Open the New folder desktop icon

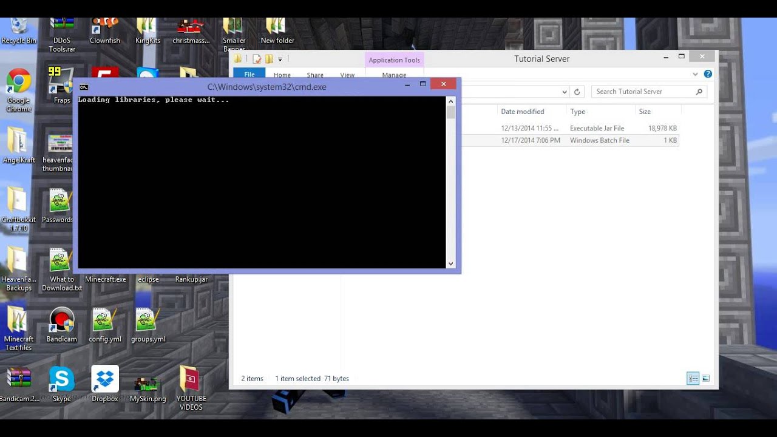(x=277, y=31)
